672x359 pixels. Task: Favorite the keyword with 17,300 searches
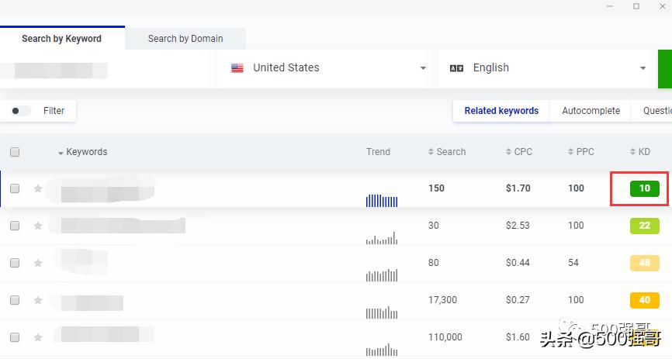[x=37, y=300]
